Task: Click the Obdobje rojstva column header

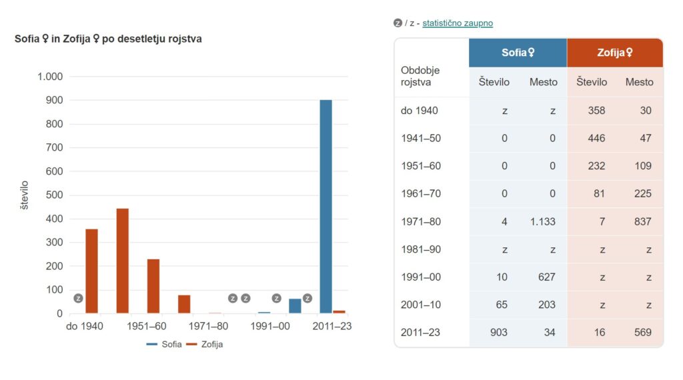Action: [420, 76]
